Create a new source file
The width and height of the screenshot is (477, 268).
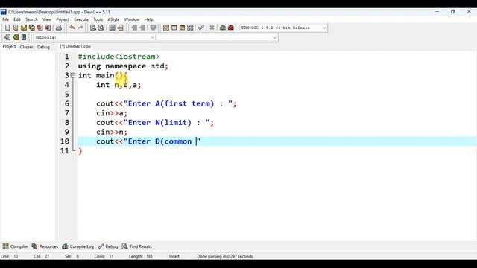pos(7,28)
